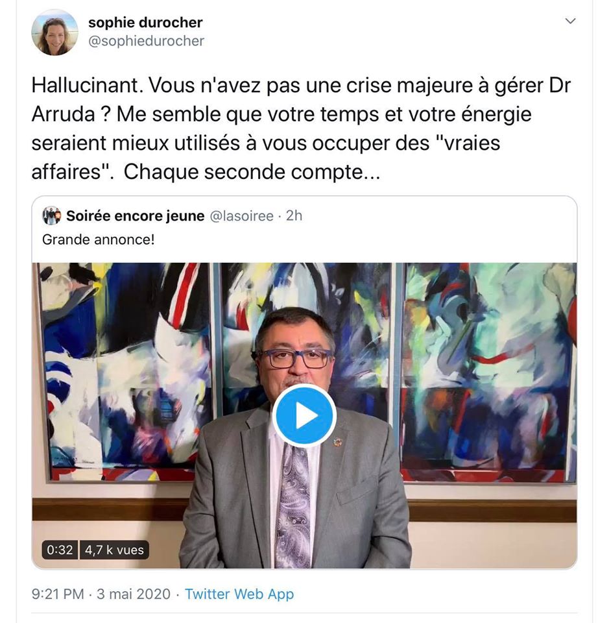Open sophie durocher's profile photo

[54, 32]
